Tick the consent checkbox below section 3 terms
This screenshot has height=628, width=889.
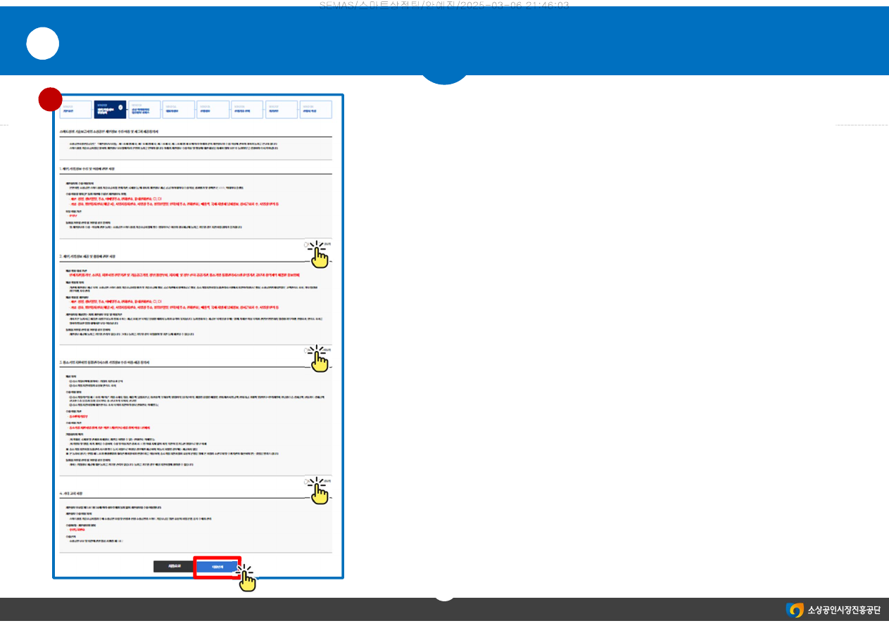click(308, 482)
